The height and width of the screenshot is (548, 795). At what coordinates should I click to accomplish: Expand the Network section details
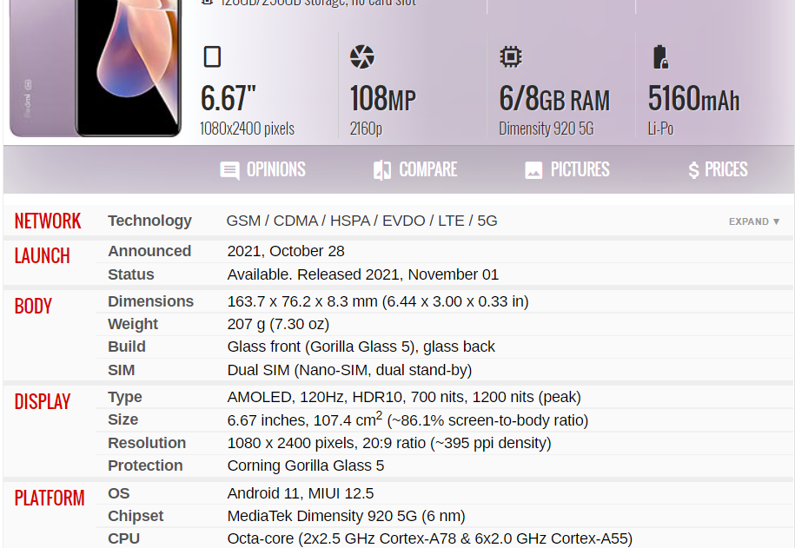click(753, 221)
